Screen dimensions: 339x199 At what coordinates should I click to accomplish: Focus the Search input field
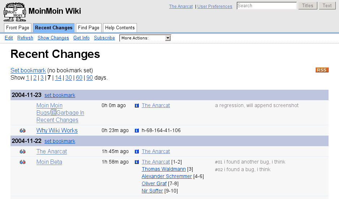click(266, 6)
